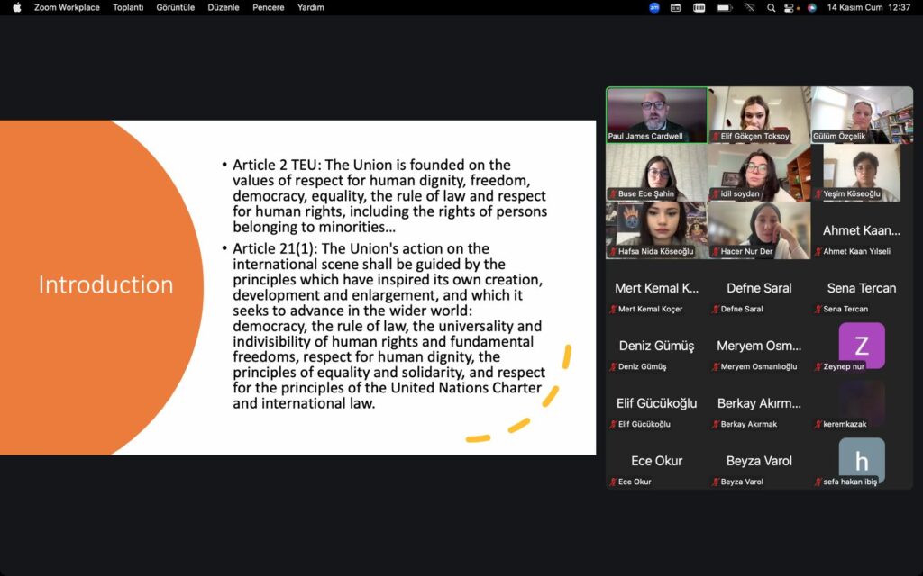Open the Görüntüle menu

click(175, 7)
